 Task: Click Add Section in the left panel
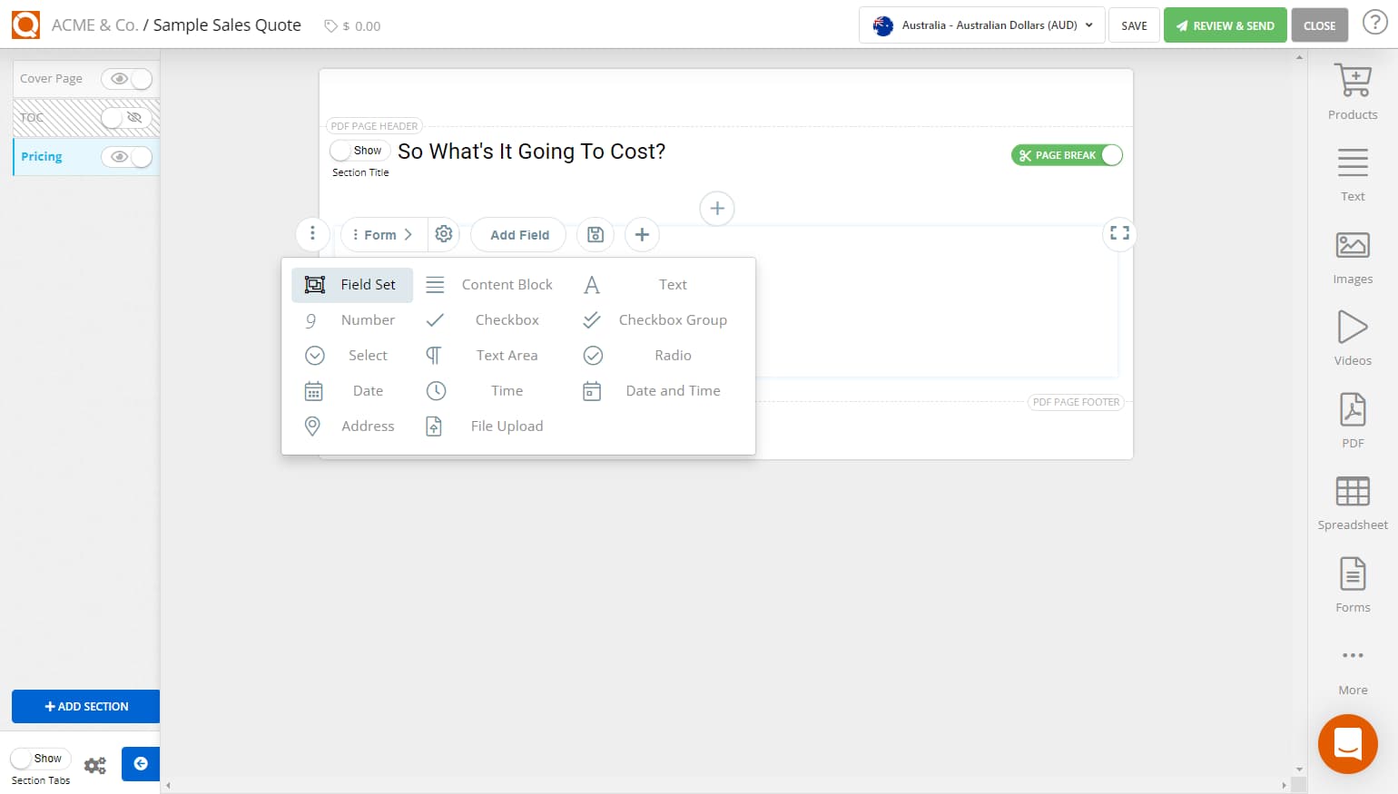(x=85, y=706)
